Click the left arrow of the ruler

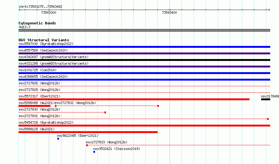[19, 10]
